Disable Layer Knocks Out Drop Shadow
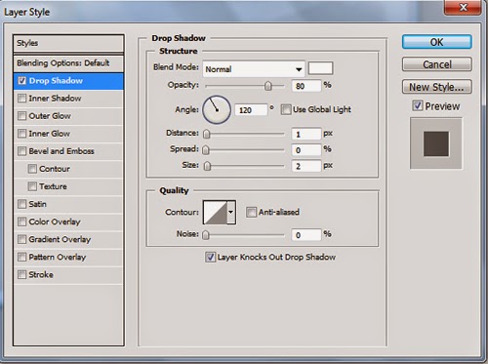The image size is (488, 364). [210, 257]
